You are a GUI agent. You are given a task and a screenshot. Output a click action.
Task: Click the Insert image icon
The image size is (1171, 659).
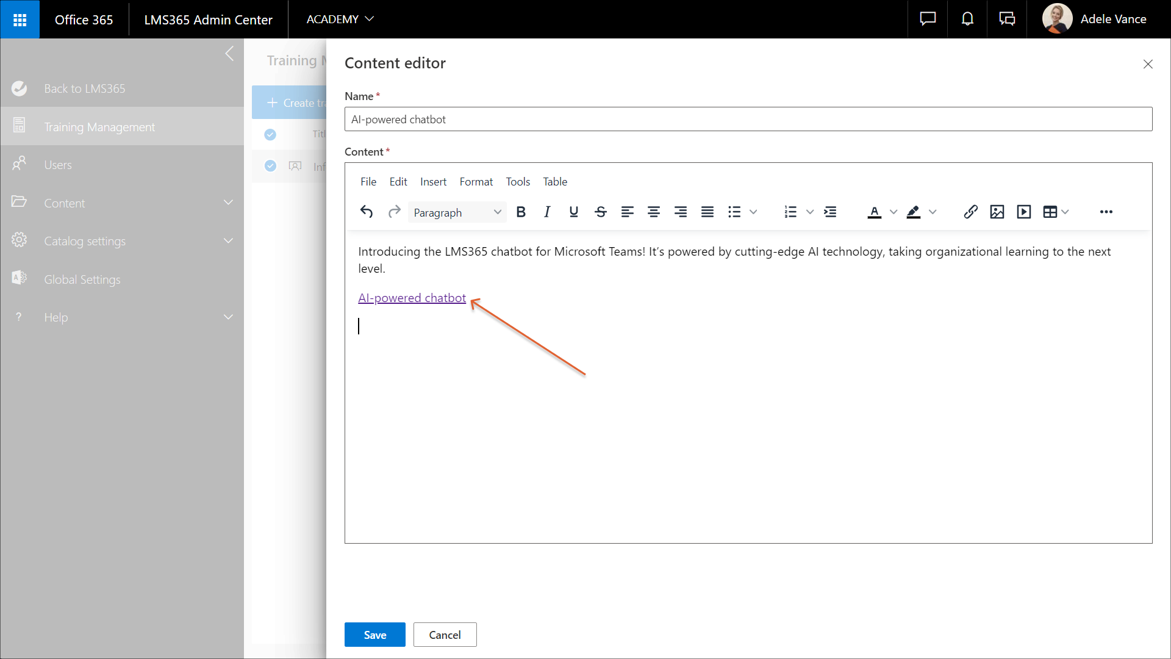pos(997,212)
